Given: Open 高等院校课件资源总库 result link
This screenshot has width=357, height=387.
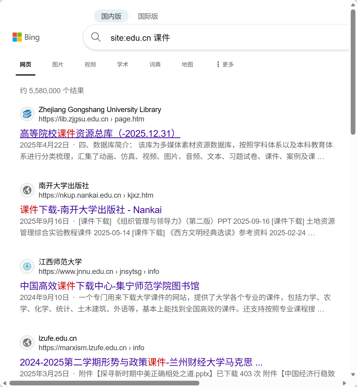Looking at the screenshot, I should (100, 133).
